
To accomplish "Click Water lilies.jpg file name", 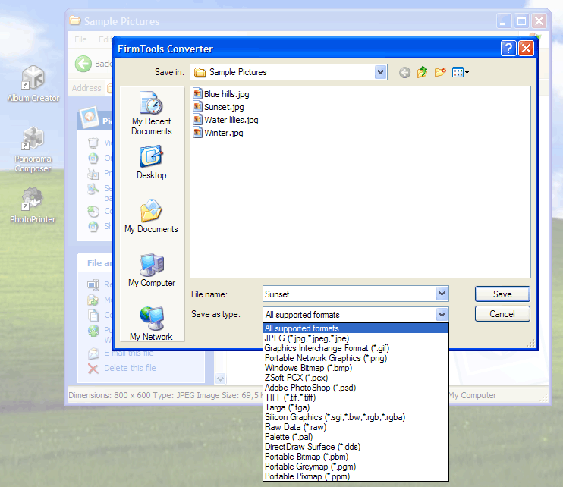I will tap(231, 120).
